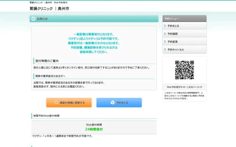The image size is (236, 147).
Task: Click the teal 一般診察は順番受付 announcement line
Action: coord(94,34)
